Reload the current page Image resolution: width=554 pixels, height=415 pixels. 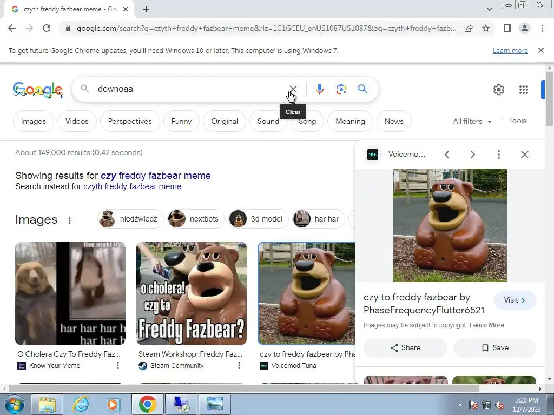47,28
